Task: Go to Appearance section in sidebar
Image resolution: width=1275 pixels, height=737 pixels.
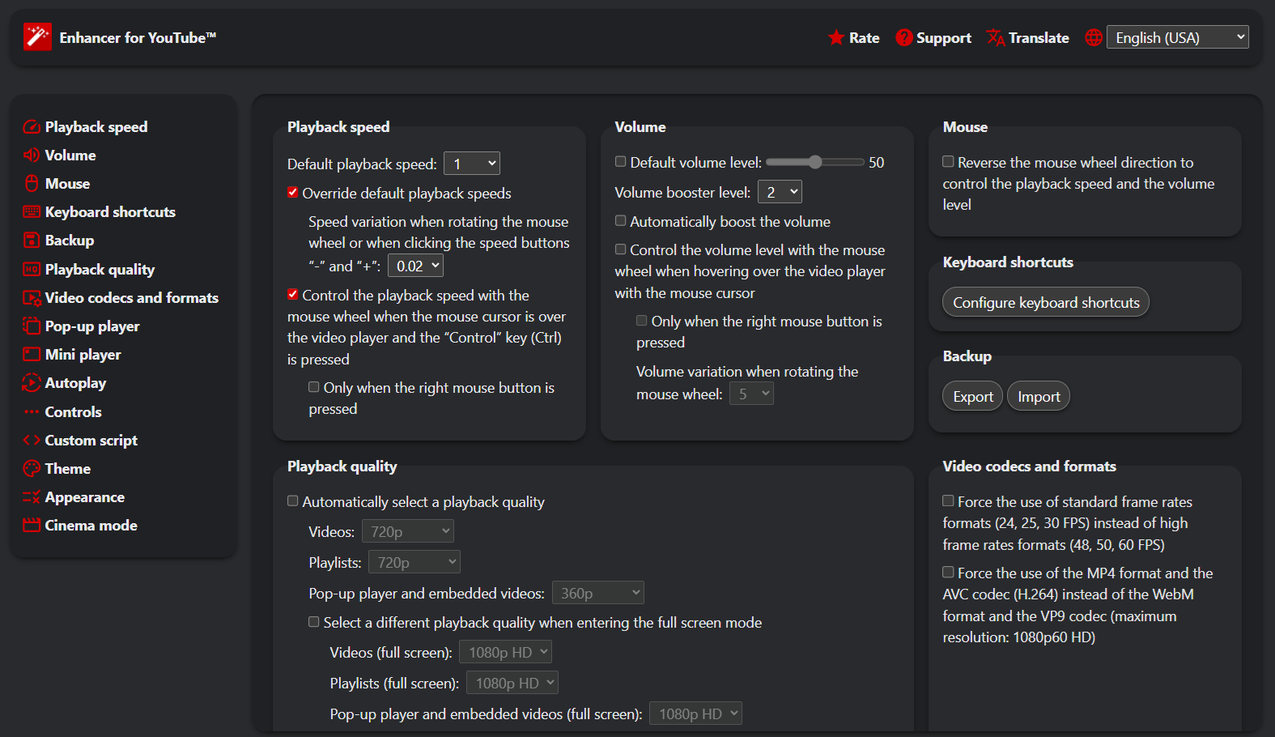Action: pos(85,497)
